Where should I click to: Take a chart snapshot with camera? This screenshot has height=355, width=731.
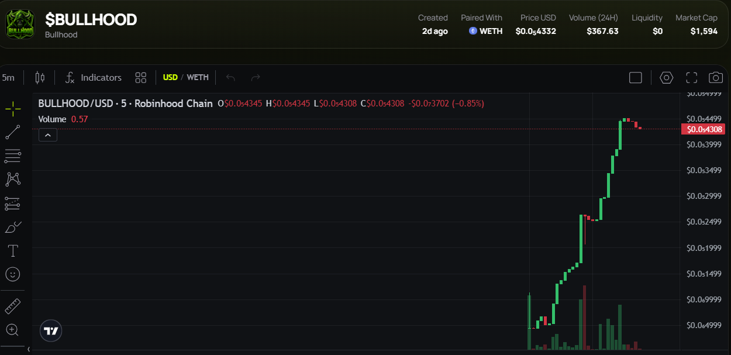coord(715,77)
